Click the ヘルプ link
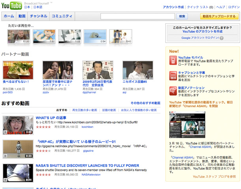This screenshot has width=241, height=189. [x=220, y=7]
